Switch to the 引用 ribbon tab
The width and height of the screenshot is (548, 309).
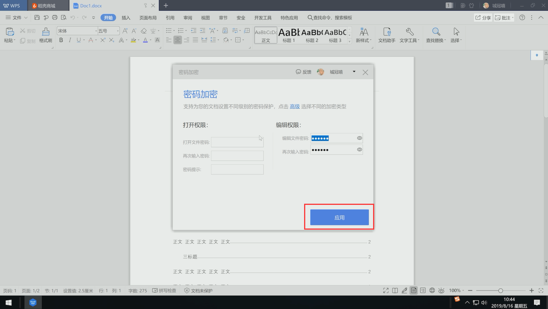click(170, 18)
